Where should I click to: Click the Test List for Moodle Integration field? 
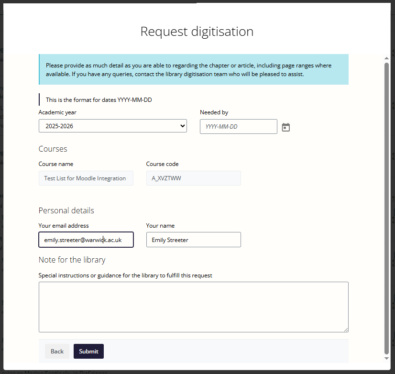[86, 178]
